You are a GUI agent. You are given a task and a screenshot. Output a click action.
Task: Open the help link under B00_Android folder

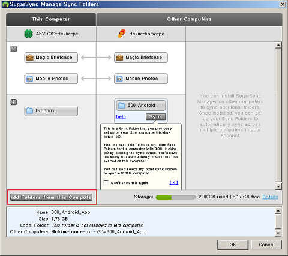tap(121, 116)
